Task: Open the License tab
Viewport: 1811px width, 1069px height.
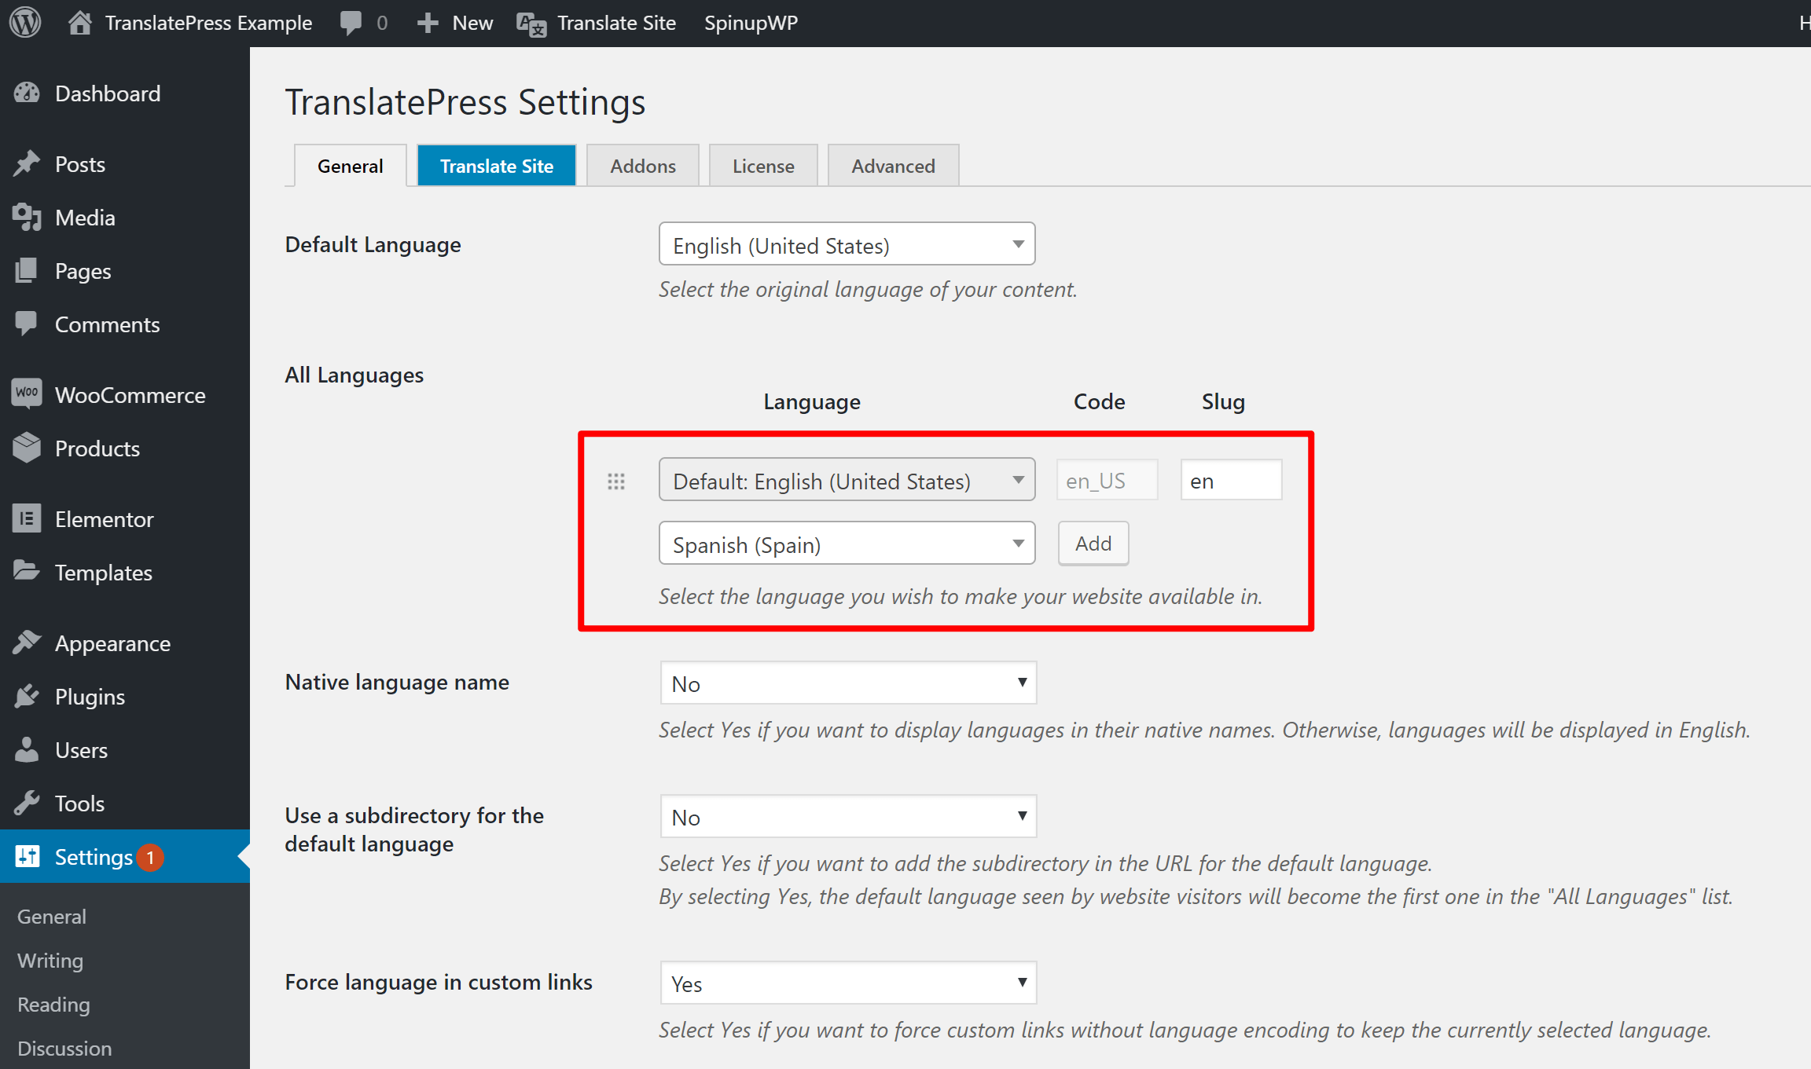Action: (763, 166)
